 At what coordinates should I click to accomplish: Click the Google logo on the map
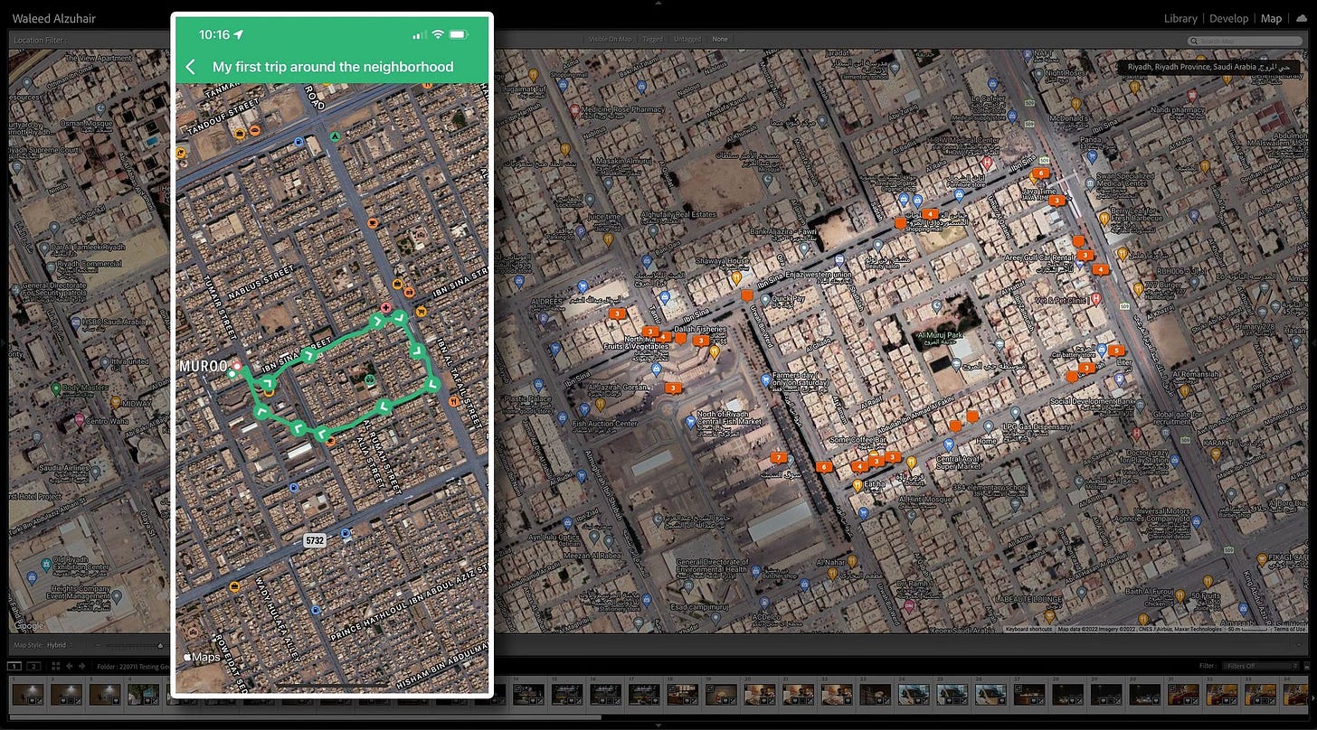(29, 626)
